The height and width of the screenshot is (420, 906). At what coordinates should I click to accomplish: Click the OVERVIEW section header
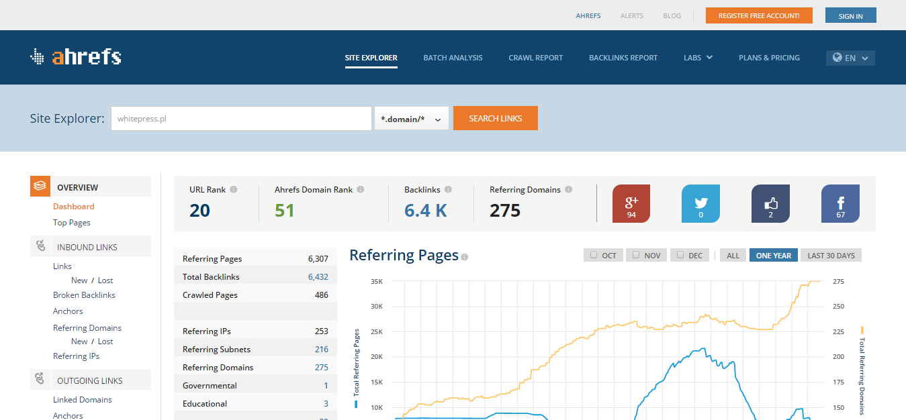point(91,187)
